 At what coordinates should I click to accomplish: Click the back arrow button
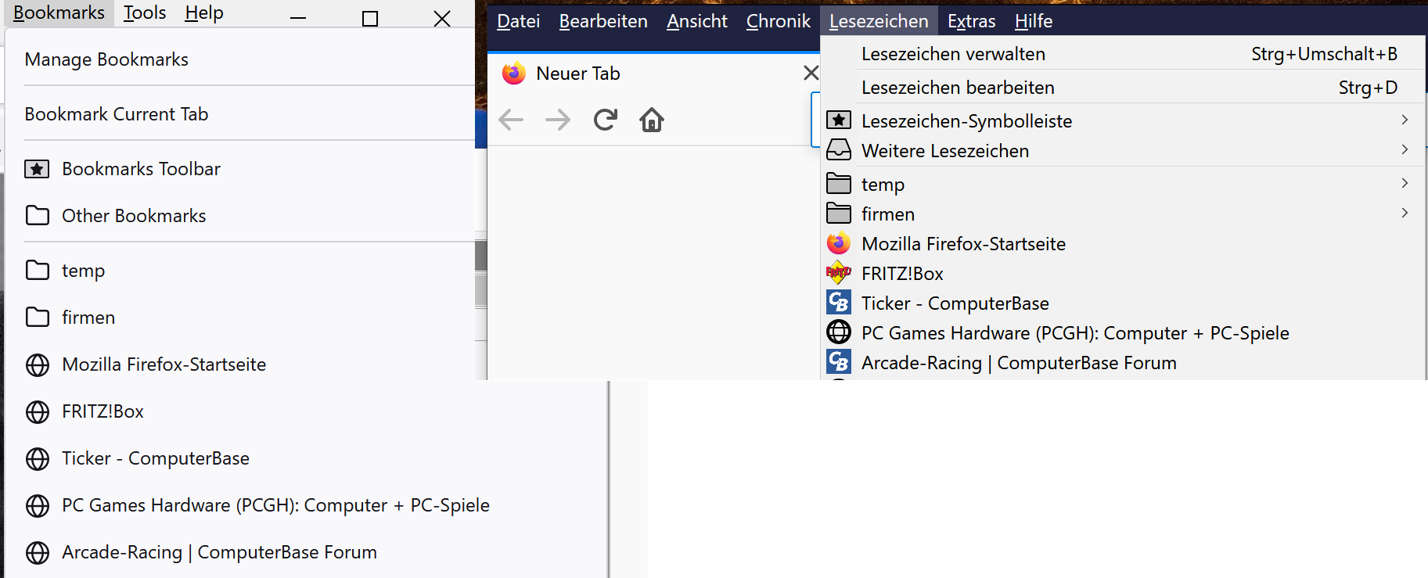click(x=511, y=120)
